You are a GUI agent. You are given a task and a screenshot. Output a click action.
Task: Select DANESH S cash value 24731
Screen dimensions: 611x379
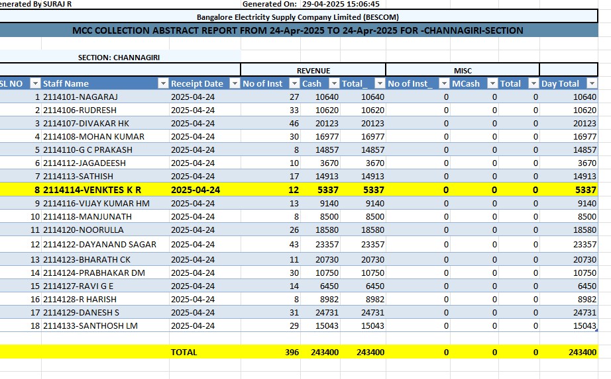pyautogui.click(x=320, y=312)
